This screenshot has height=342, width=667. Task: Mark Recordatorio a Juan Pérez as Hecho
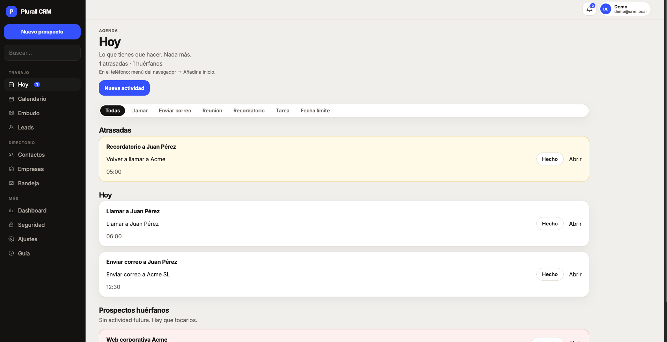(550, 159)
